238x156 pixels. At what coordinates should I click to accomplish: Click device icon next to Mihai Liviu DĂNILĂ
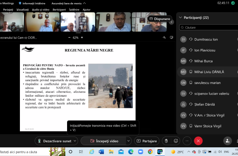(191, 72)
